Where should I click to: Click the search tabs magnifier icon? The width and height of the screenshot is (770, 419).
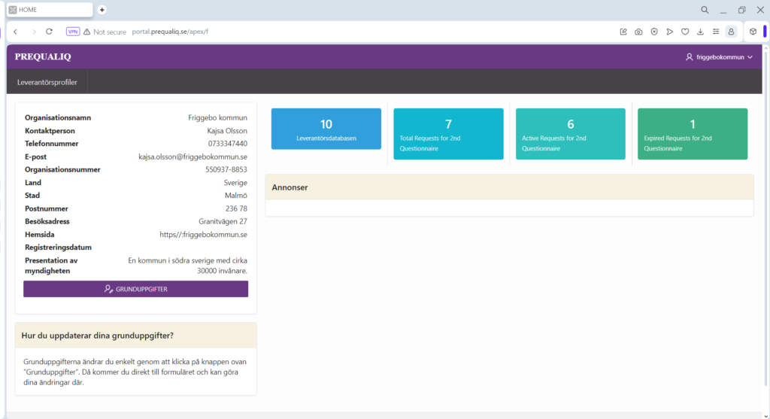click(705, 10)
